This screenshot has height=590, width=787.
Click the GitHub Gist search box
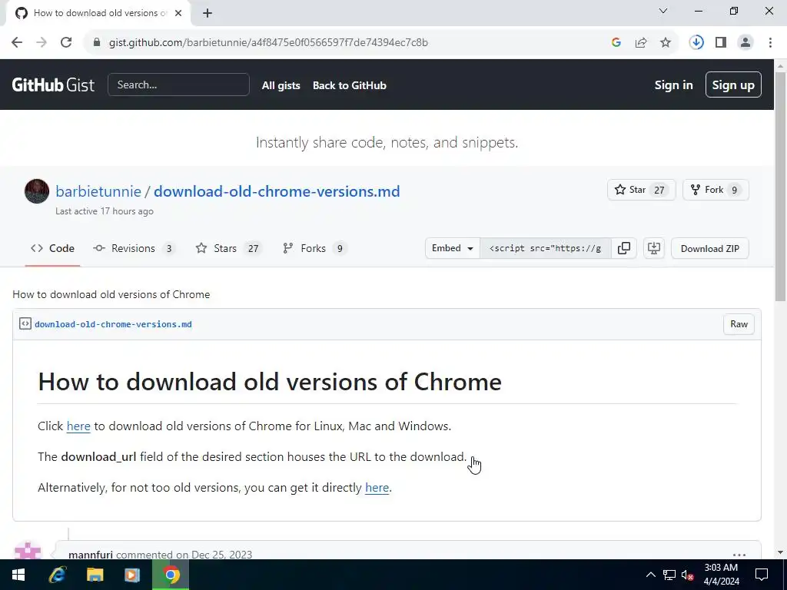(x=178, y=85)
